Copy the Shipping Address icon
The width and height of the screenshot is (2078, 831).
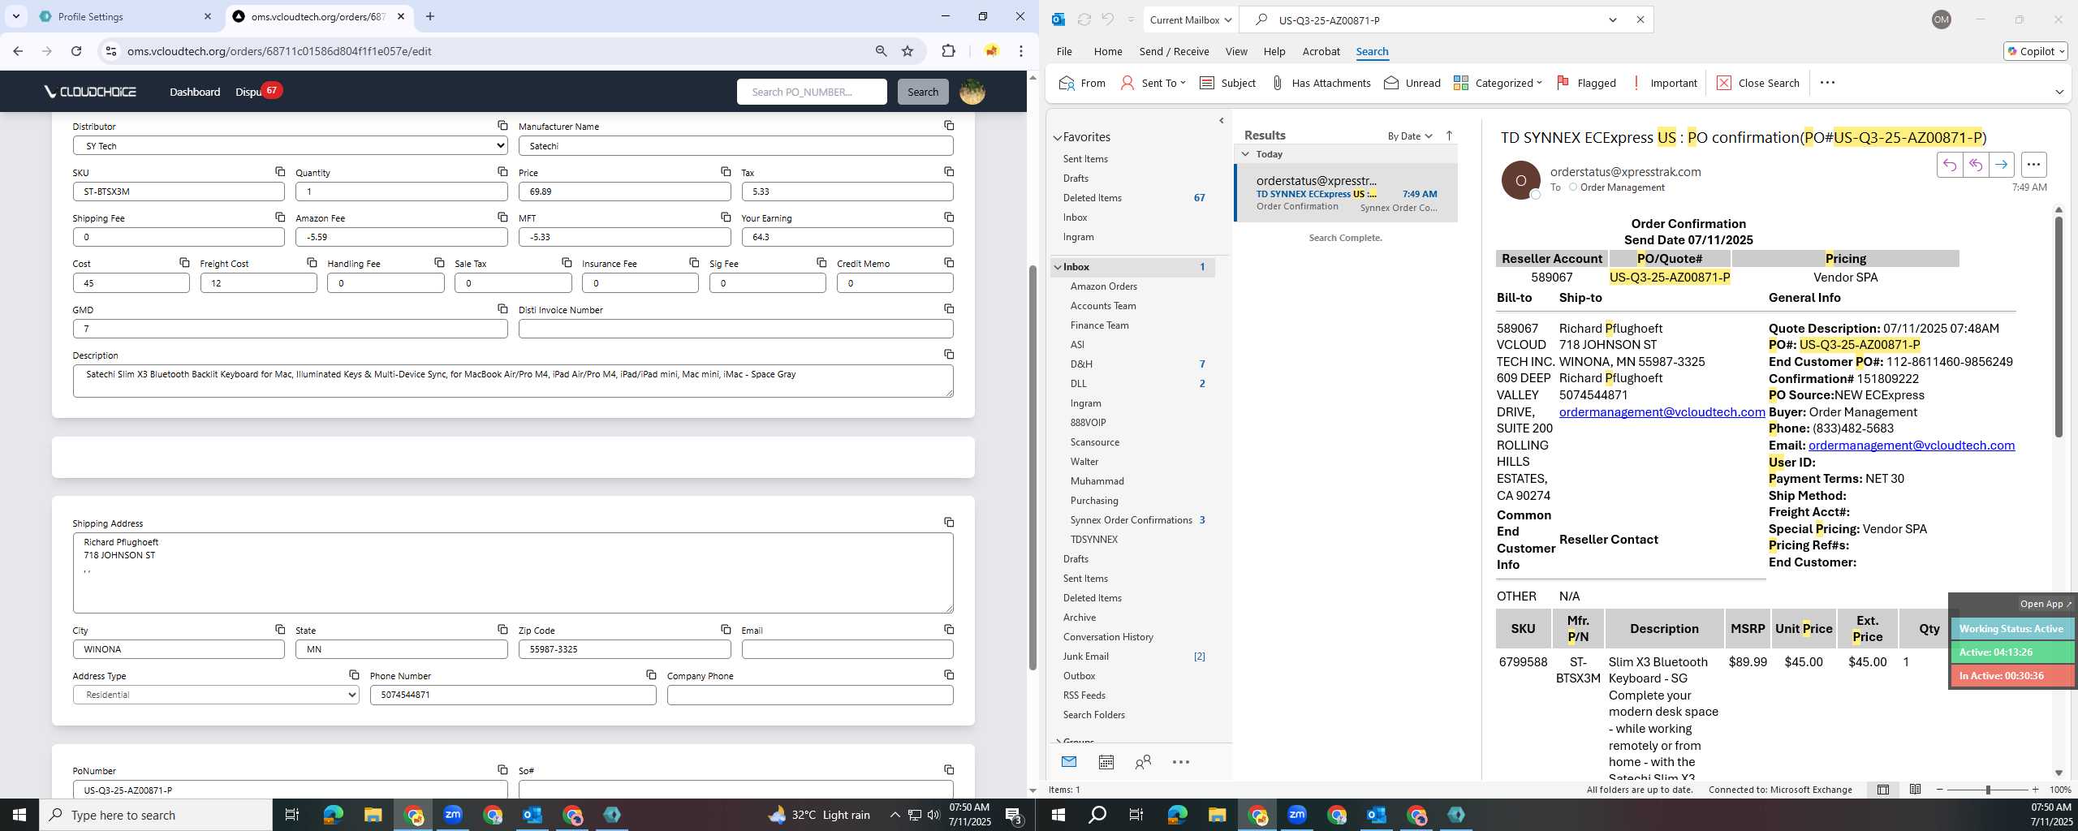(x=949, y=522)
